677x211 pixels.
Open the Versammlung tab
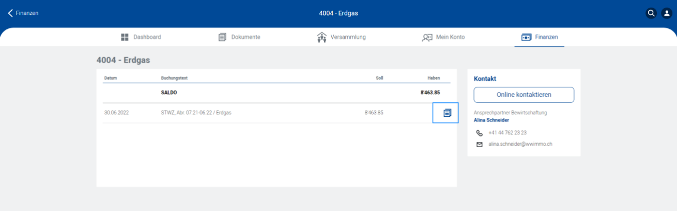341,37
